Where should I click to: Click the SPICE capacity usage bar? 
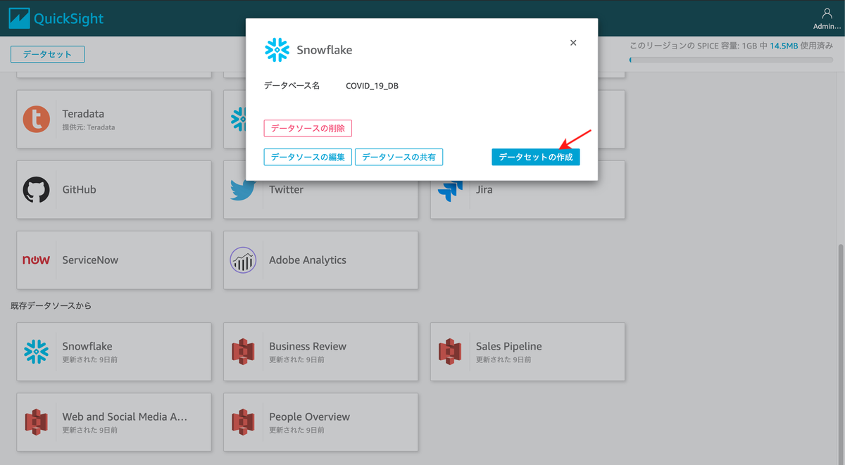point(732,60)
